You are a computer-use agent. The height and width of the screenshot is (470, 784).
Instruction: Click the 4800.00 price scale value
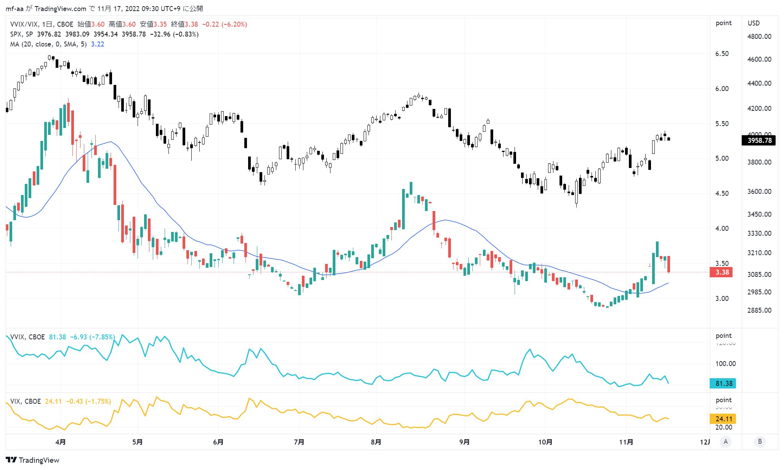click(759, 37)
